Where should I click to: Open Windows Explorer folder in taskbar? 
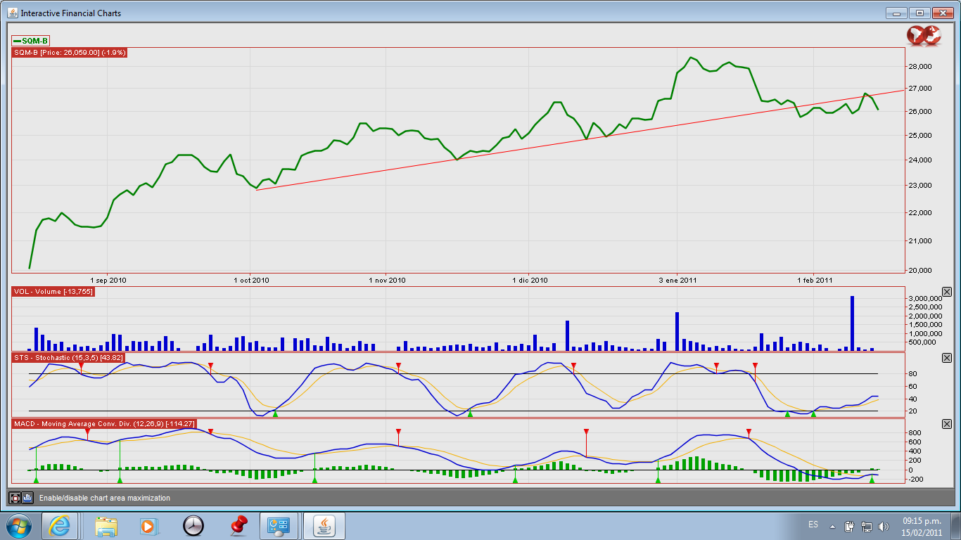[x=106, y=525]
